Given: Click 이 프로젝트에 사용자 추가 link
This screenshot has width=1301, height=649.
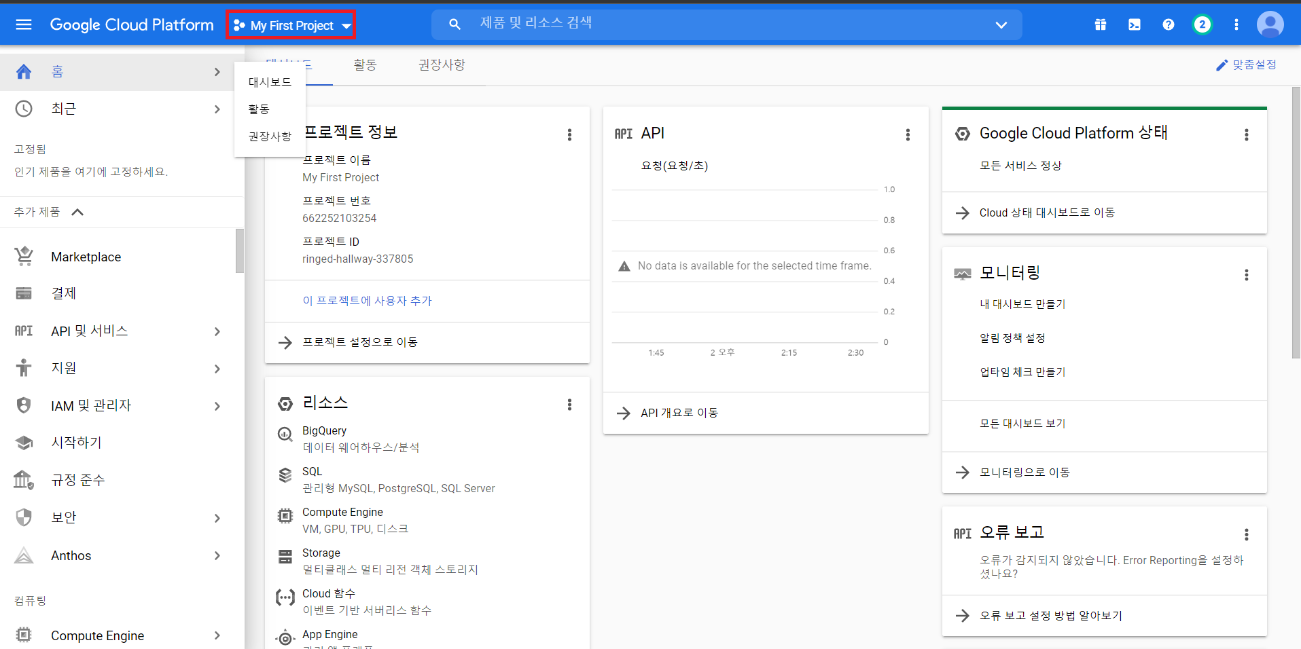Looking at the screenshot, I should 367,301.
